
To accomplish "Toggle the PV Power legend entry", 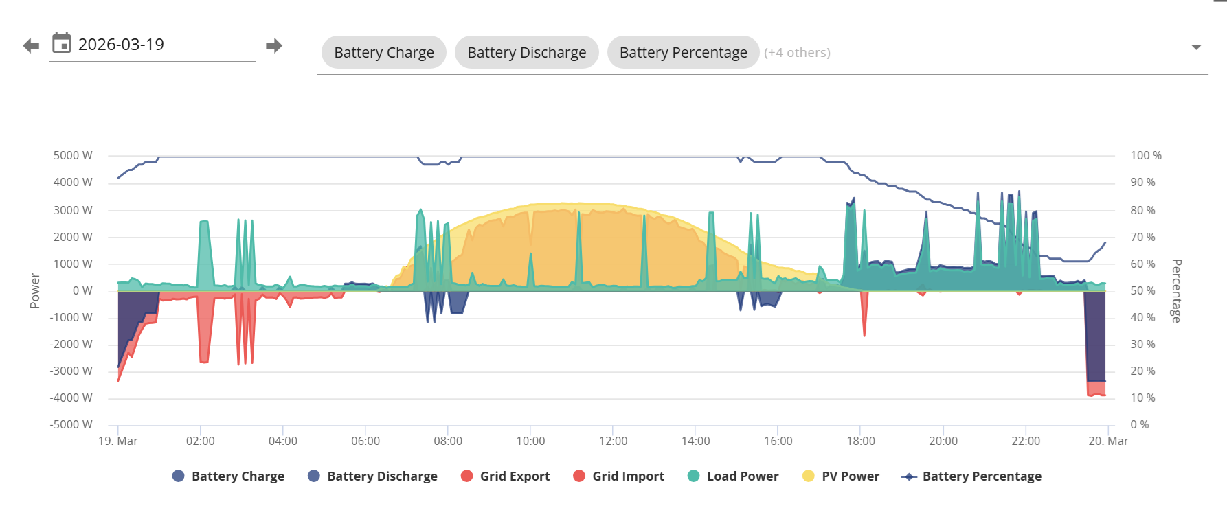I will click(841, 476).
